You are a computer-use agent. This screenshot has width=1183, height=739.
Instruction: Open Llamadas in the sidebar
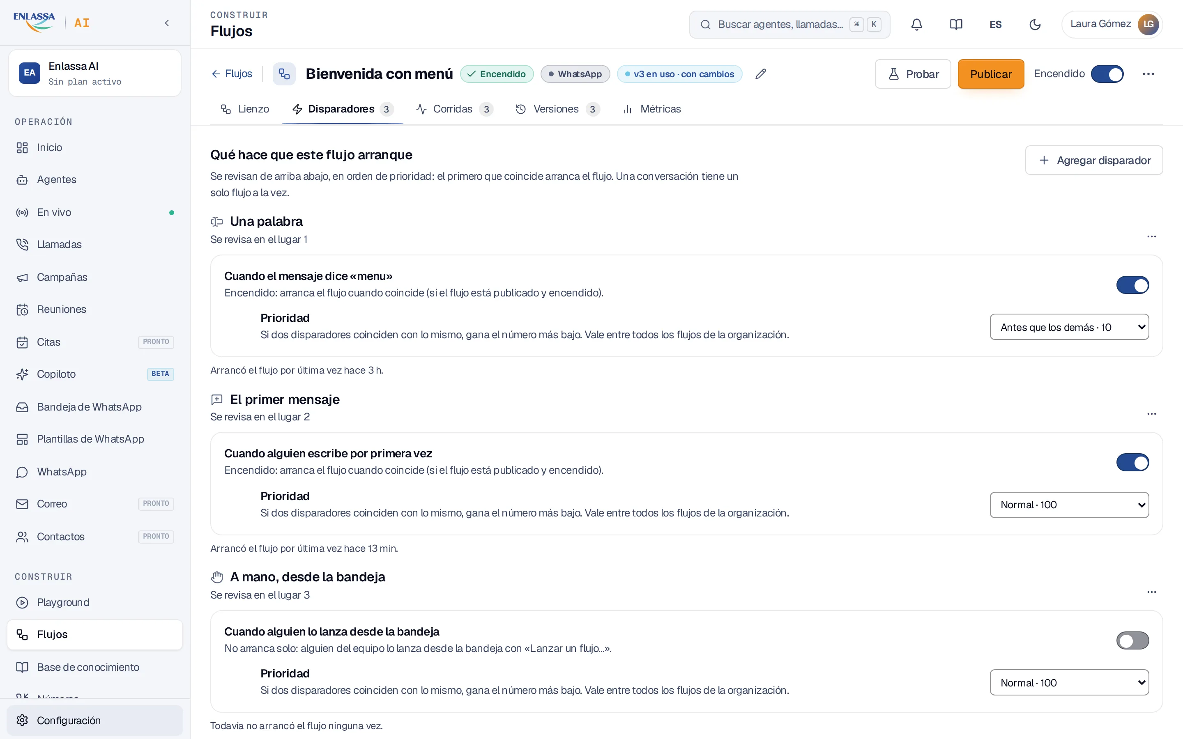(x=95, y=244)
